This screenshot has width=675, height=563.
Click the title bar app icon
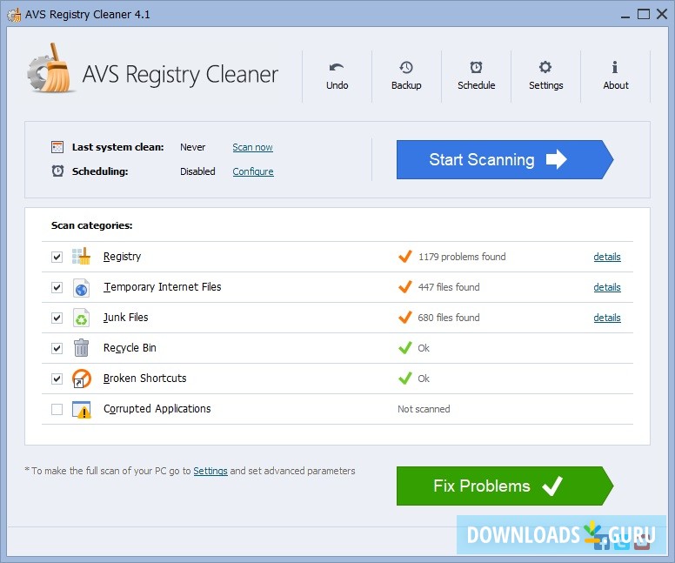14,14
